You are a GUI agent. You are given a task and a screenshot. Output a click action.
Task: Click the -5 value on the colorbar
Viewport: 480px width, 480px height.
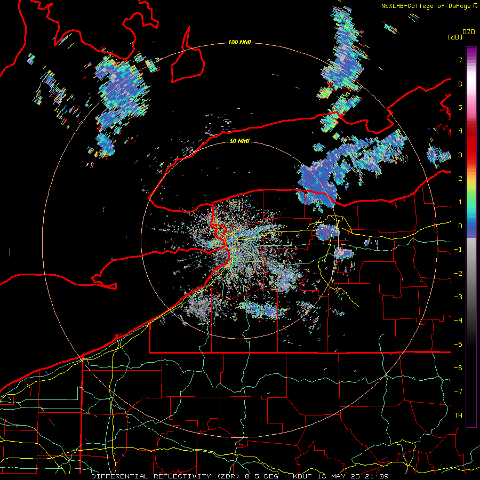tap(458, 345)
